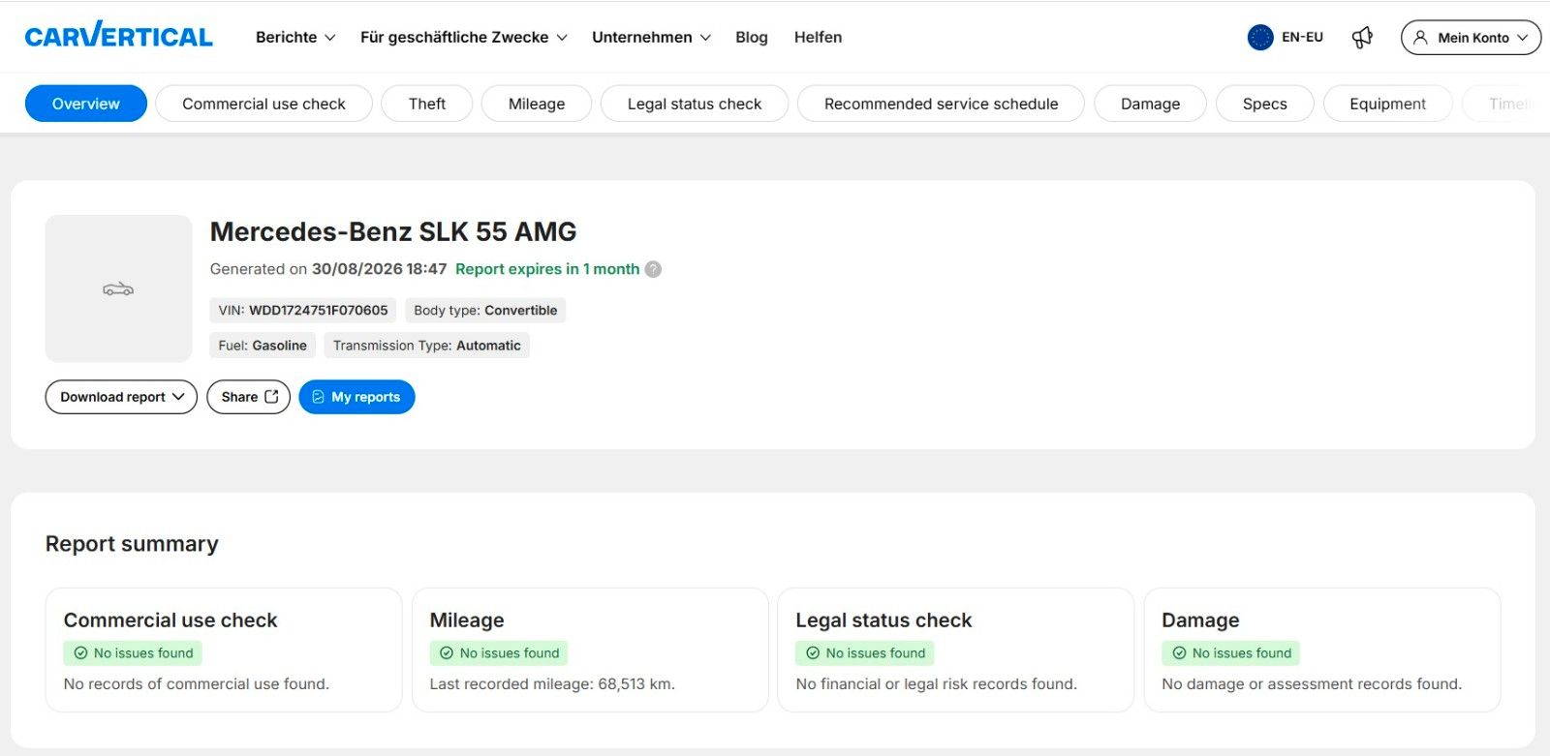Open the Mein Konto account dropdown
This screenshot has width=1550, height=756.
tap(1471, 37)
